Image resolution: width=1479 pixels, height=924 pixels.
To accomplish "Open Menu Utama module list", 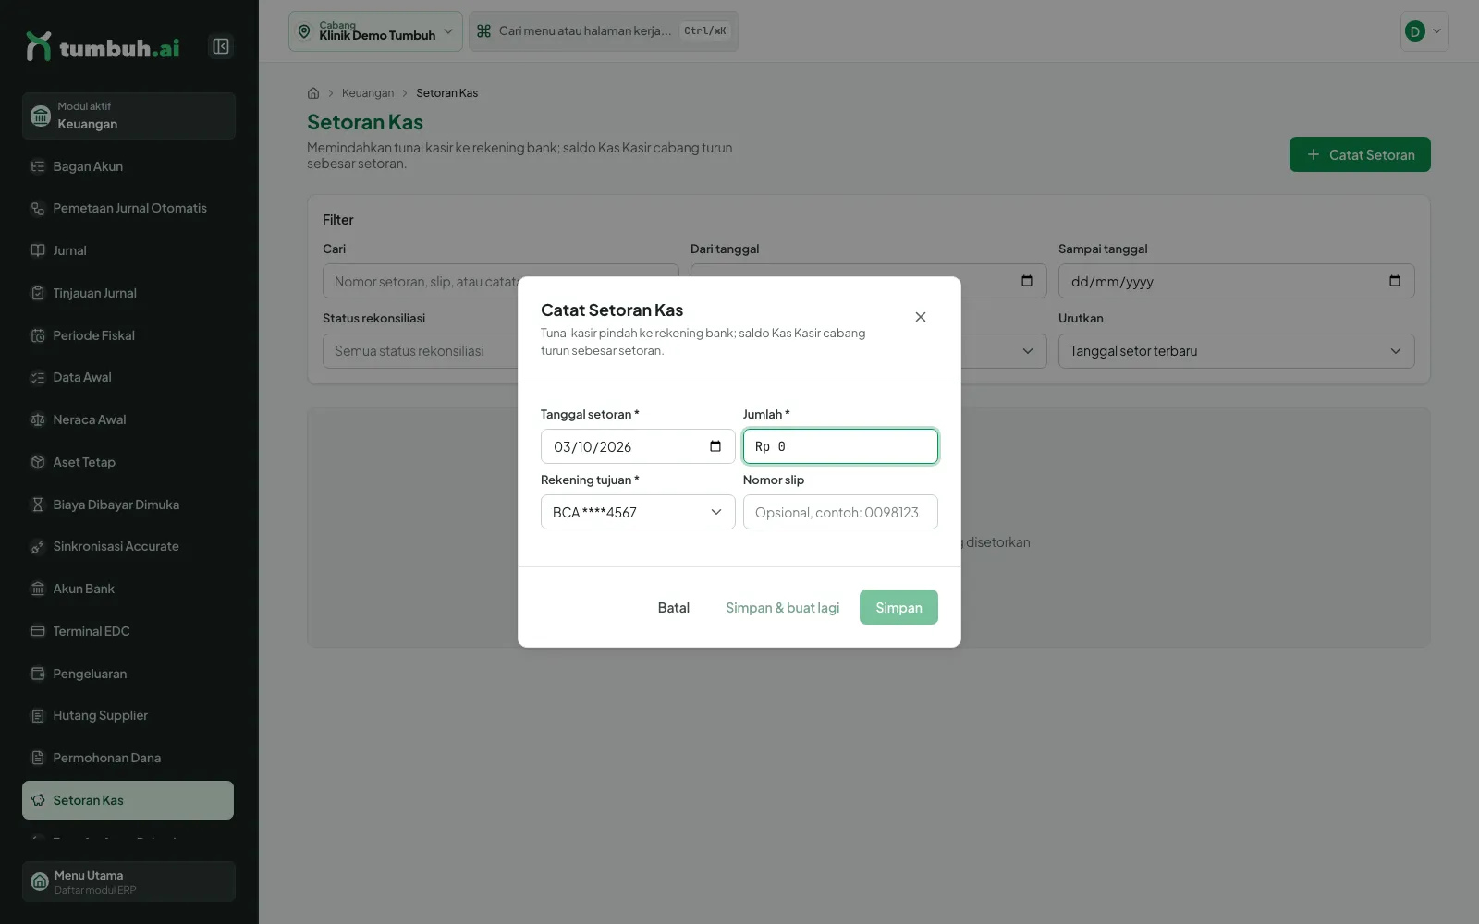I will tap(128, 881).
